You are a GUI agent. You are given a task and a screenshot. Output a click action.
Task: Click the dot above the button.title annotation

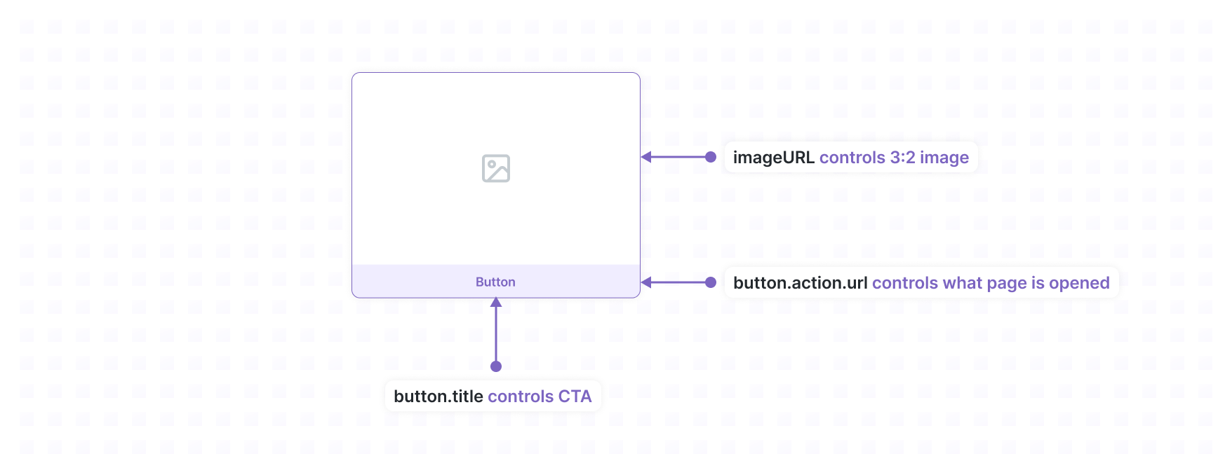coord(496,366)
